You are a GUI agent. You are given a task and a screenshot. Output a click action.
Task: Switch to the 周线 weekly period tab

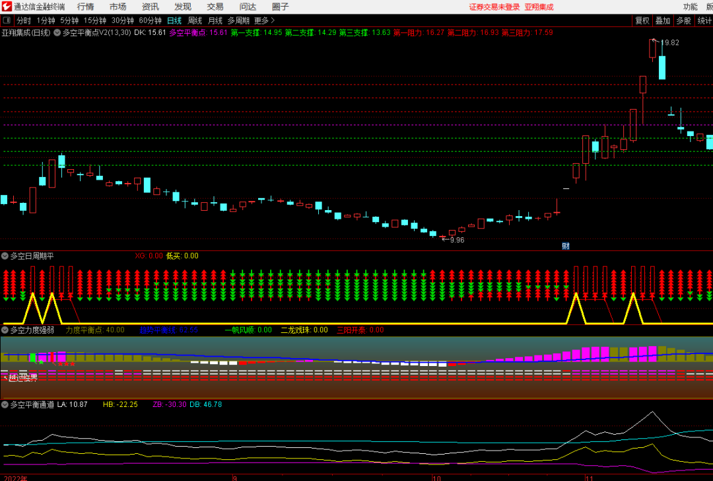(195, 20)
